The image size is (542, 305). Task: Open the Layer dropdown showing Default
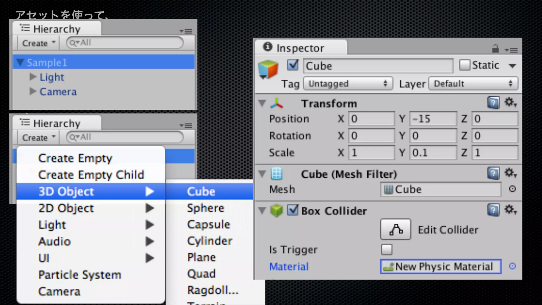[x=473, y=84]
